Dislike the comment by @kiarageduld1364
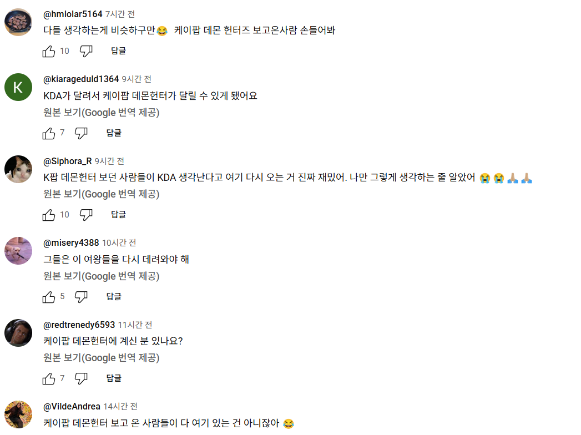Image resolution: width=581 pixels, height=435 pixels. (x=82, y=133)
